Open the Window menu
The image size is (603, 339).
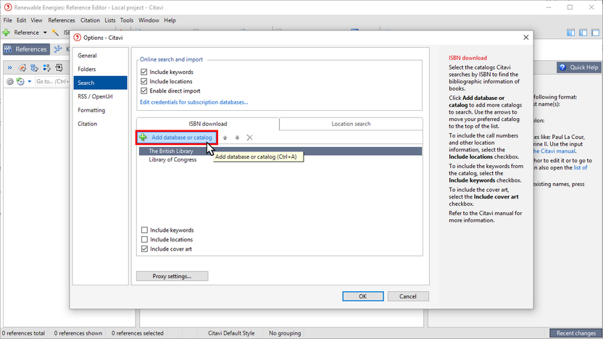click(x=149, y=20)
